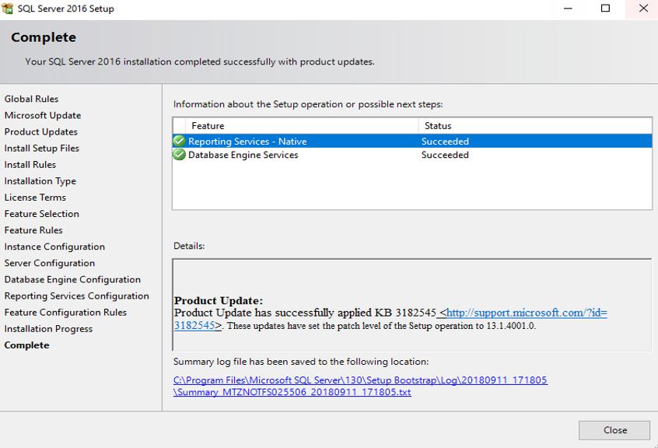Click the Complete step in the sidebar
This screenshot has height=448, width=658.
(26, 345)
